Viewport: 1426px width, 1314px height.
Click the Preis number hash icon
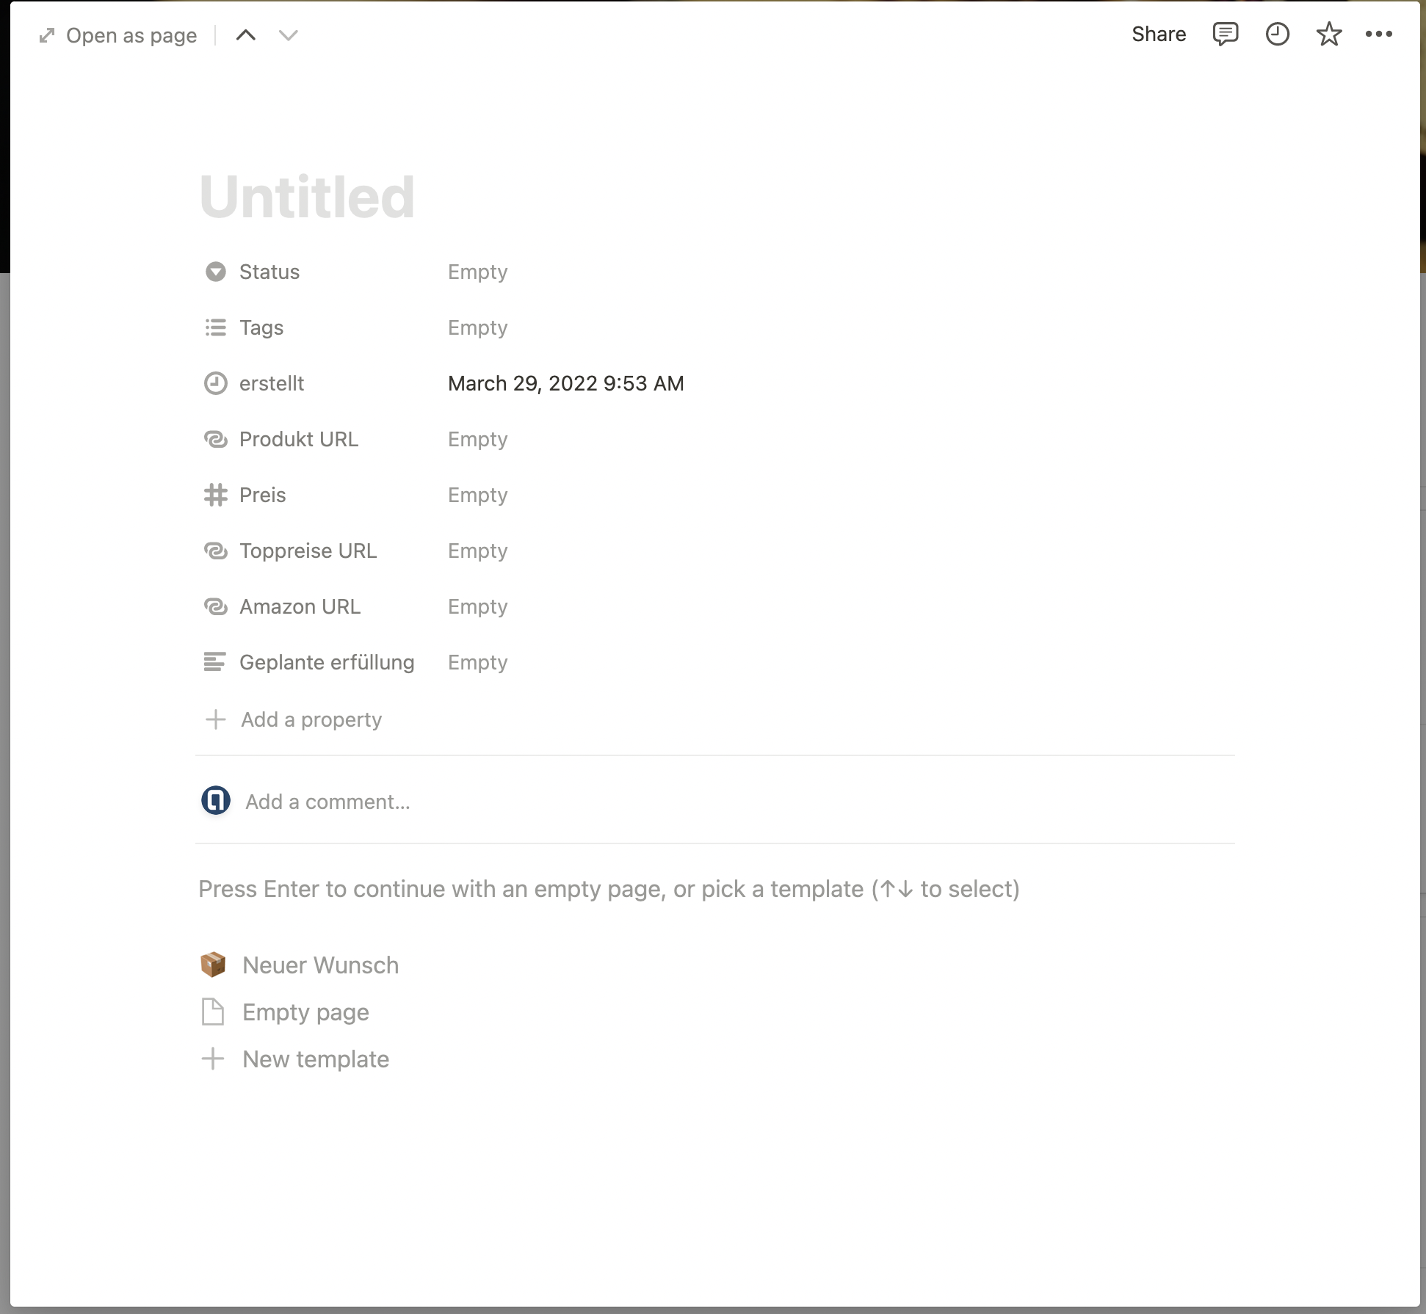click(215, 496)
